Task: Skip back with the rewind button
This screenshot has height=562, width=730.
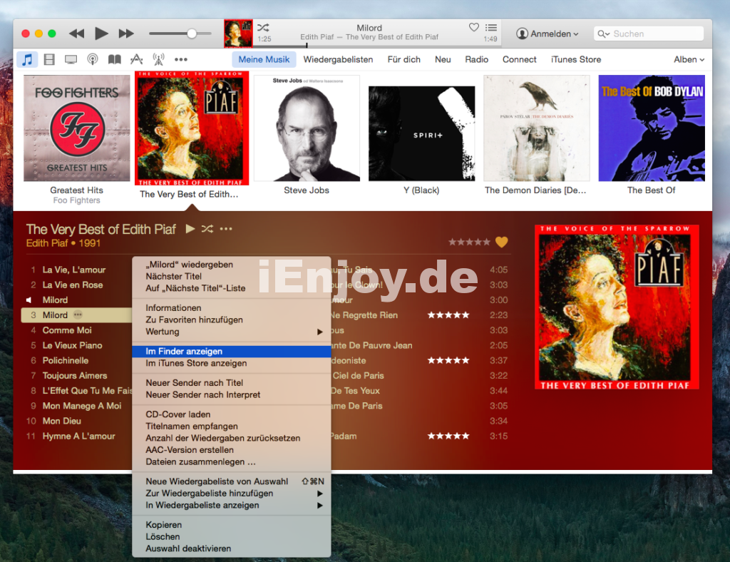Action: pyautogui.click(x=77, y=34)
